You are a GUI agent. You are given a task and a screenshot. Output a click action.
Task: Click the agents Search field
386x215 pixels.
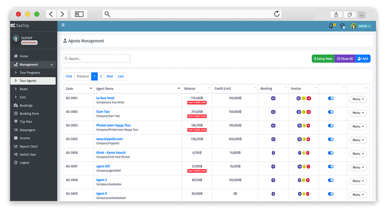(x=96, y=59)
